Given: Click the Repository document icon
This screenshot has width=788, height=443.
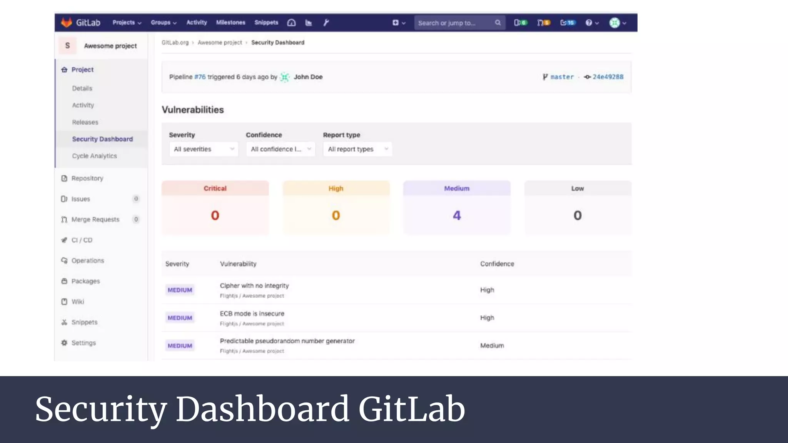Looking at the screenshot, I should [64, 178].
